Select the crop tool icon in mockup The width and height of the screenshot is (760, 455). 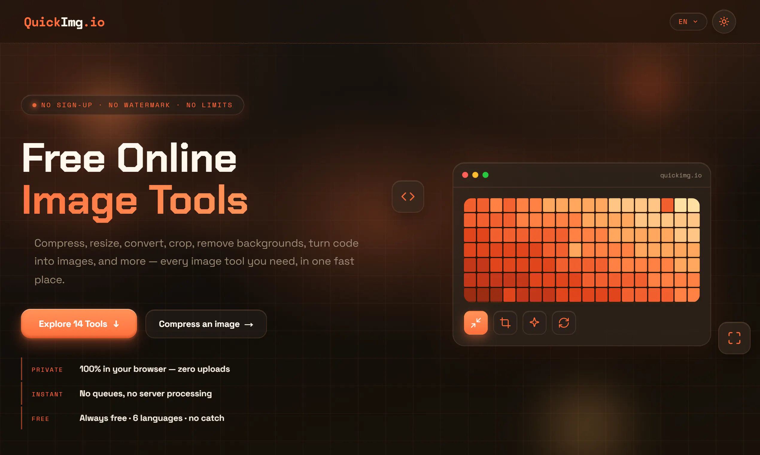pyautogui.click(x=505, y=323)
